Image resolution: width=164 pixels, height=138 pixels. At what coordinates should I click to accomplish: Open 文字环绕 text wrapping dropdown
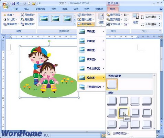(x=114, y=24)
